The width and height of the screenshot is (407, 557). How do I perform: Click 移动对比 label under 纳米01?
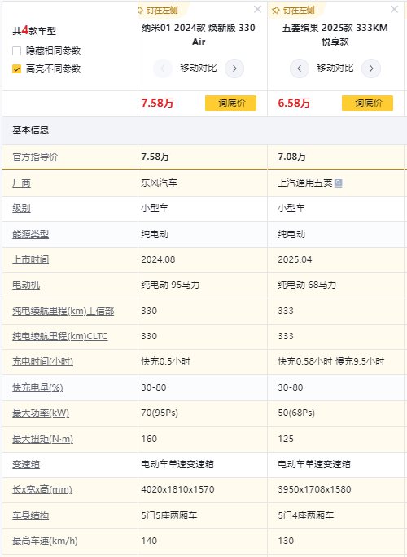[199, 69]
